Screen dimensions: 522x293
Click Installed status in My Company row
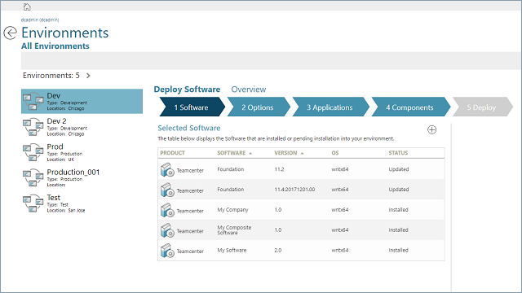click(x=399, y=210)
